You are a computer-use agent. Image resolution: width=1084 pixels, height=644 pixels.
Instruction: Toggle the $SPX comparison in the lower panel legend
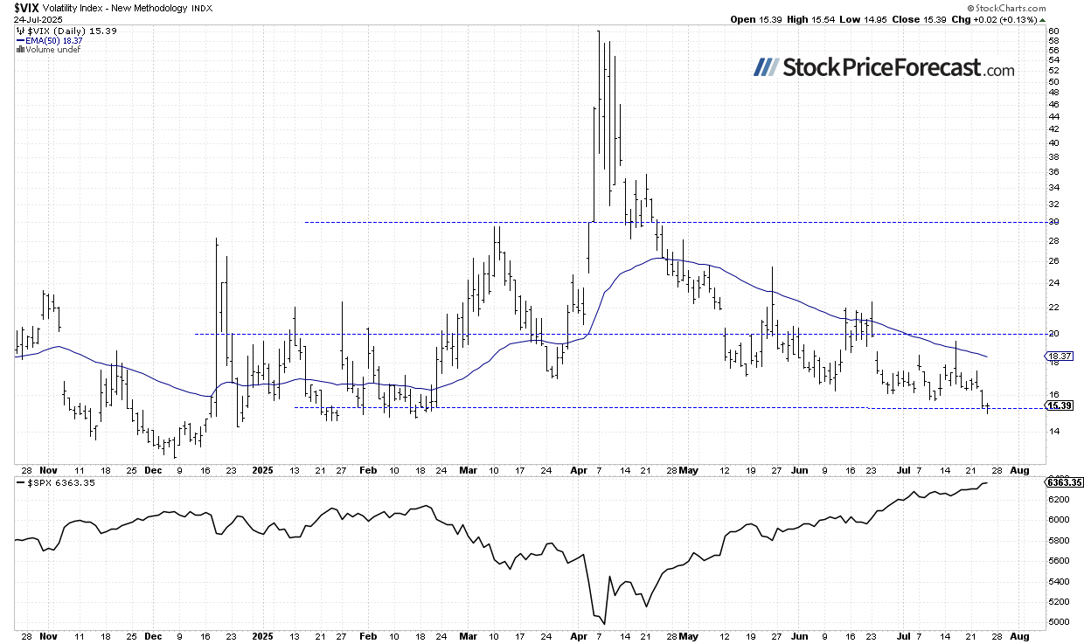[54, 482]
